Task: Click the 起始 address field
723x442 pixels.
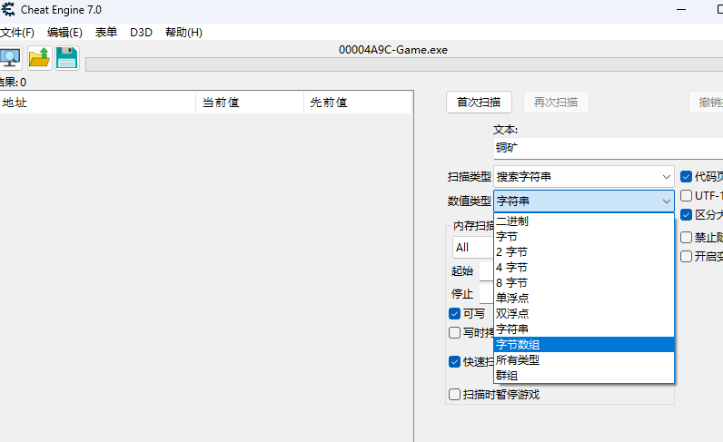Action: [x=487, y=271]
